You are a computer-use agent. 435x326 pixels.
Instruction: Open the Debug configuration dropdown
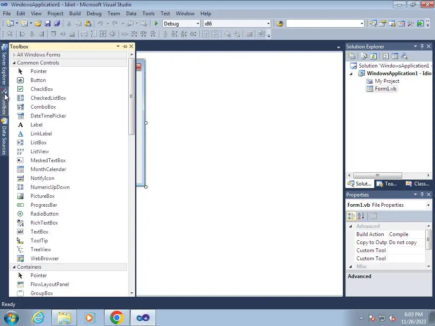tap(198, 24)
